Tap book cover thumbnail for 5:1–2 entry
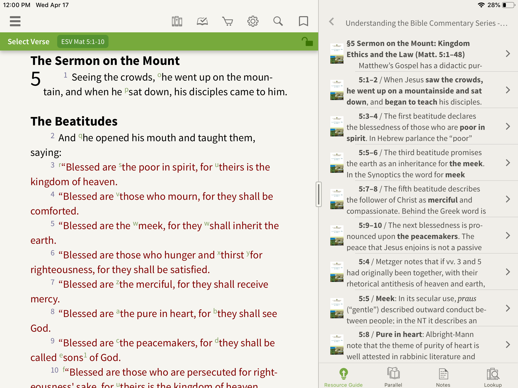This screenshot has height=388, width=518. coord(337,90)
